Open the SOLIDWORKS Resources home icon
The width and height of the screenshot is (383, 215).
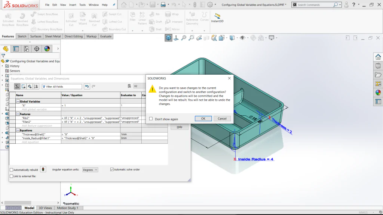tap(378, 57)
